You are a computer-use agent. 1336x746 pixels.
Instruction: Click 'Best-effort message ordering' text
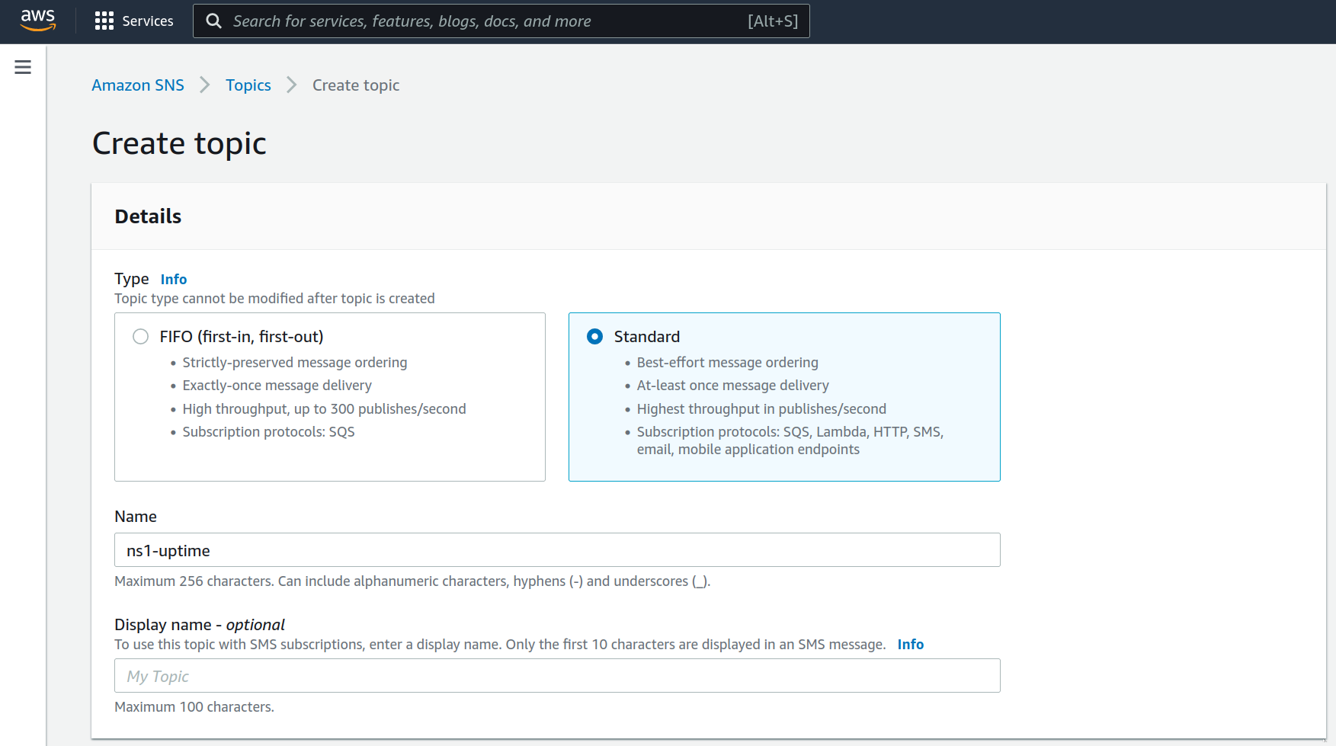pos(728,363)
